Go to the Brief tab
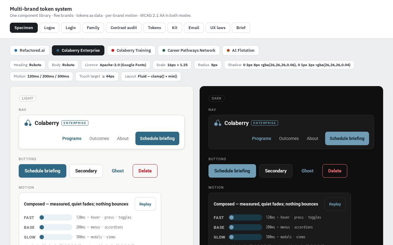The height and width of the screenshot is (245, 393). coord(241,28)
